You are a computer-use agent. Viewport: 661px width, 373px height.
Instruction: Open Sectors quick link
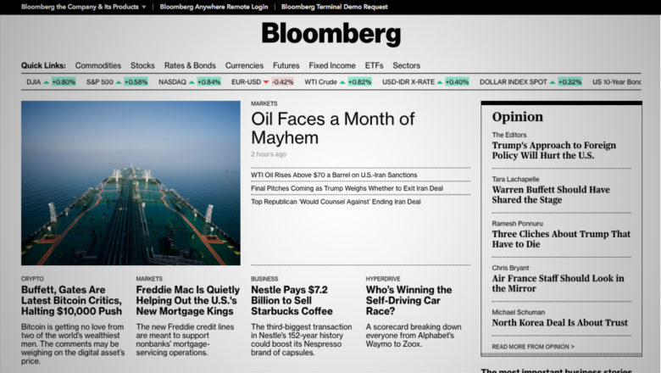tap(407, 65)
